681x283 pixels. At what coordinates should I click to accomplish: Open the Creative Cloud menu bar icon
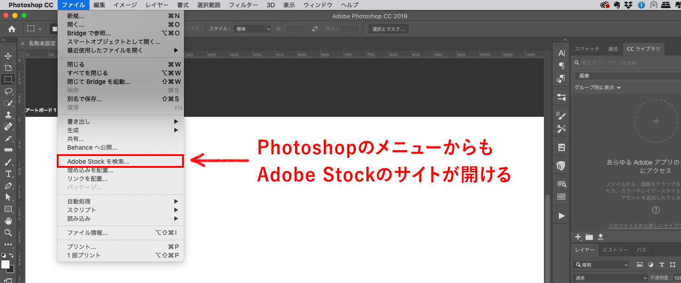605,5
